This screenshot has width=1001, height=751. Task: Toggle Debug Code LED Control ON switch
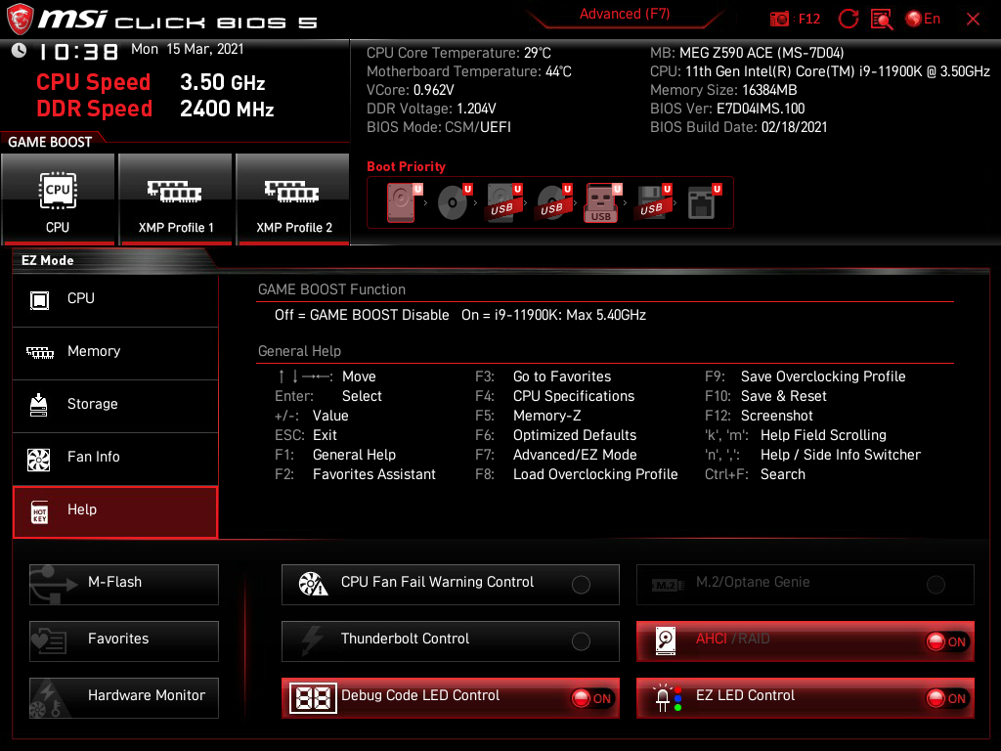[592, 698]
